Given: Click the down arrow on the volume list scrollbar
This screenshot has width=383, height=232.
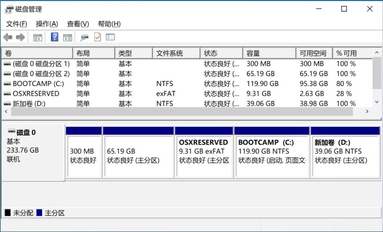Looking at the screenshot, I should pos(377,102).
